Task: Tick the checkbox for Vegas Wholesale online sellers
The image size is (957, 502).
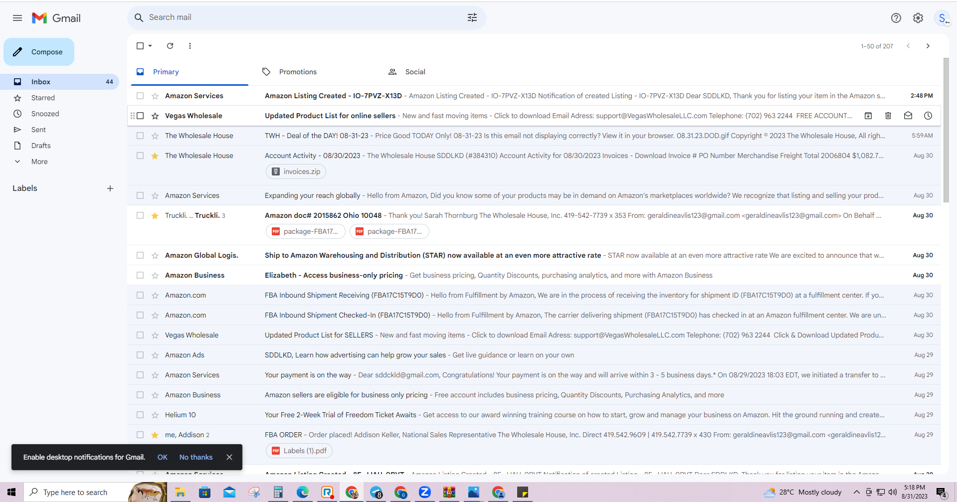Action: pyautogui.click(x=140, y=116)
